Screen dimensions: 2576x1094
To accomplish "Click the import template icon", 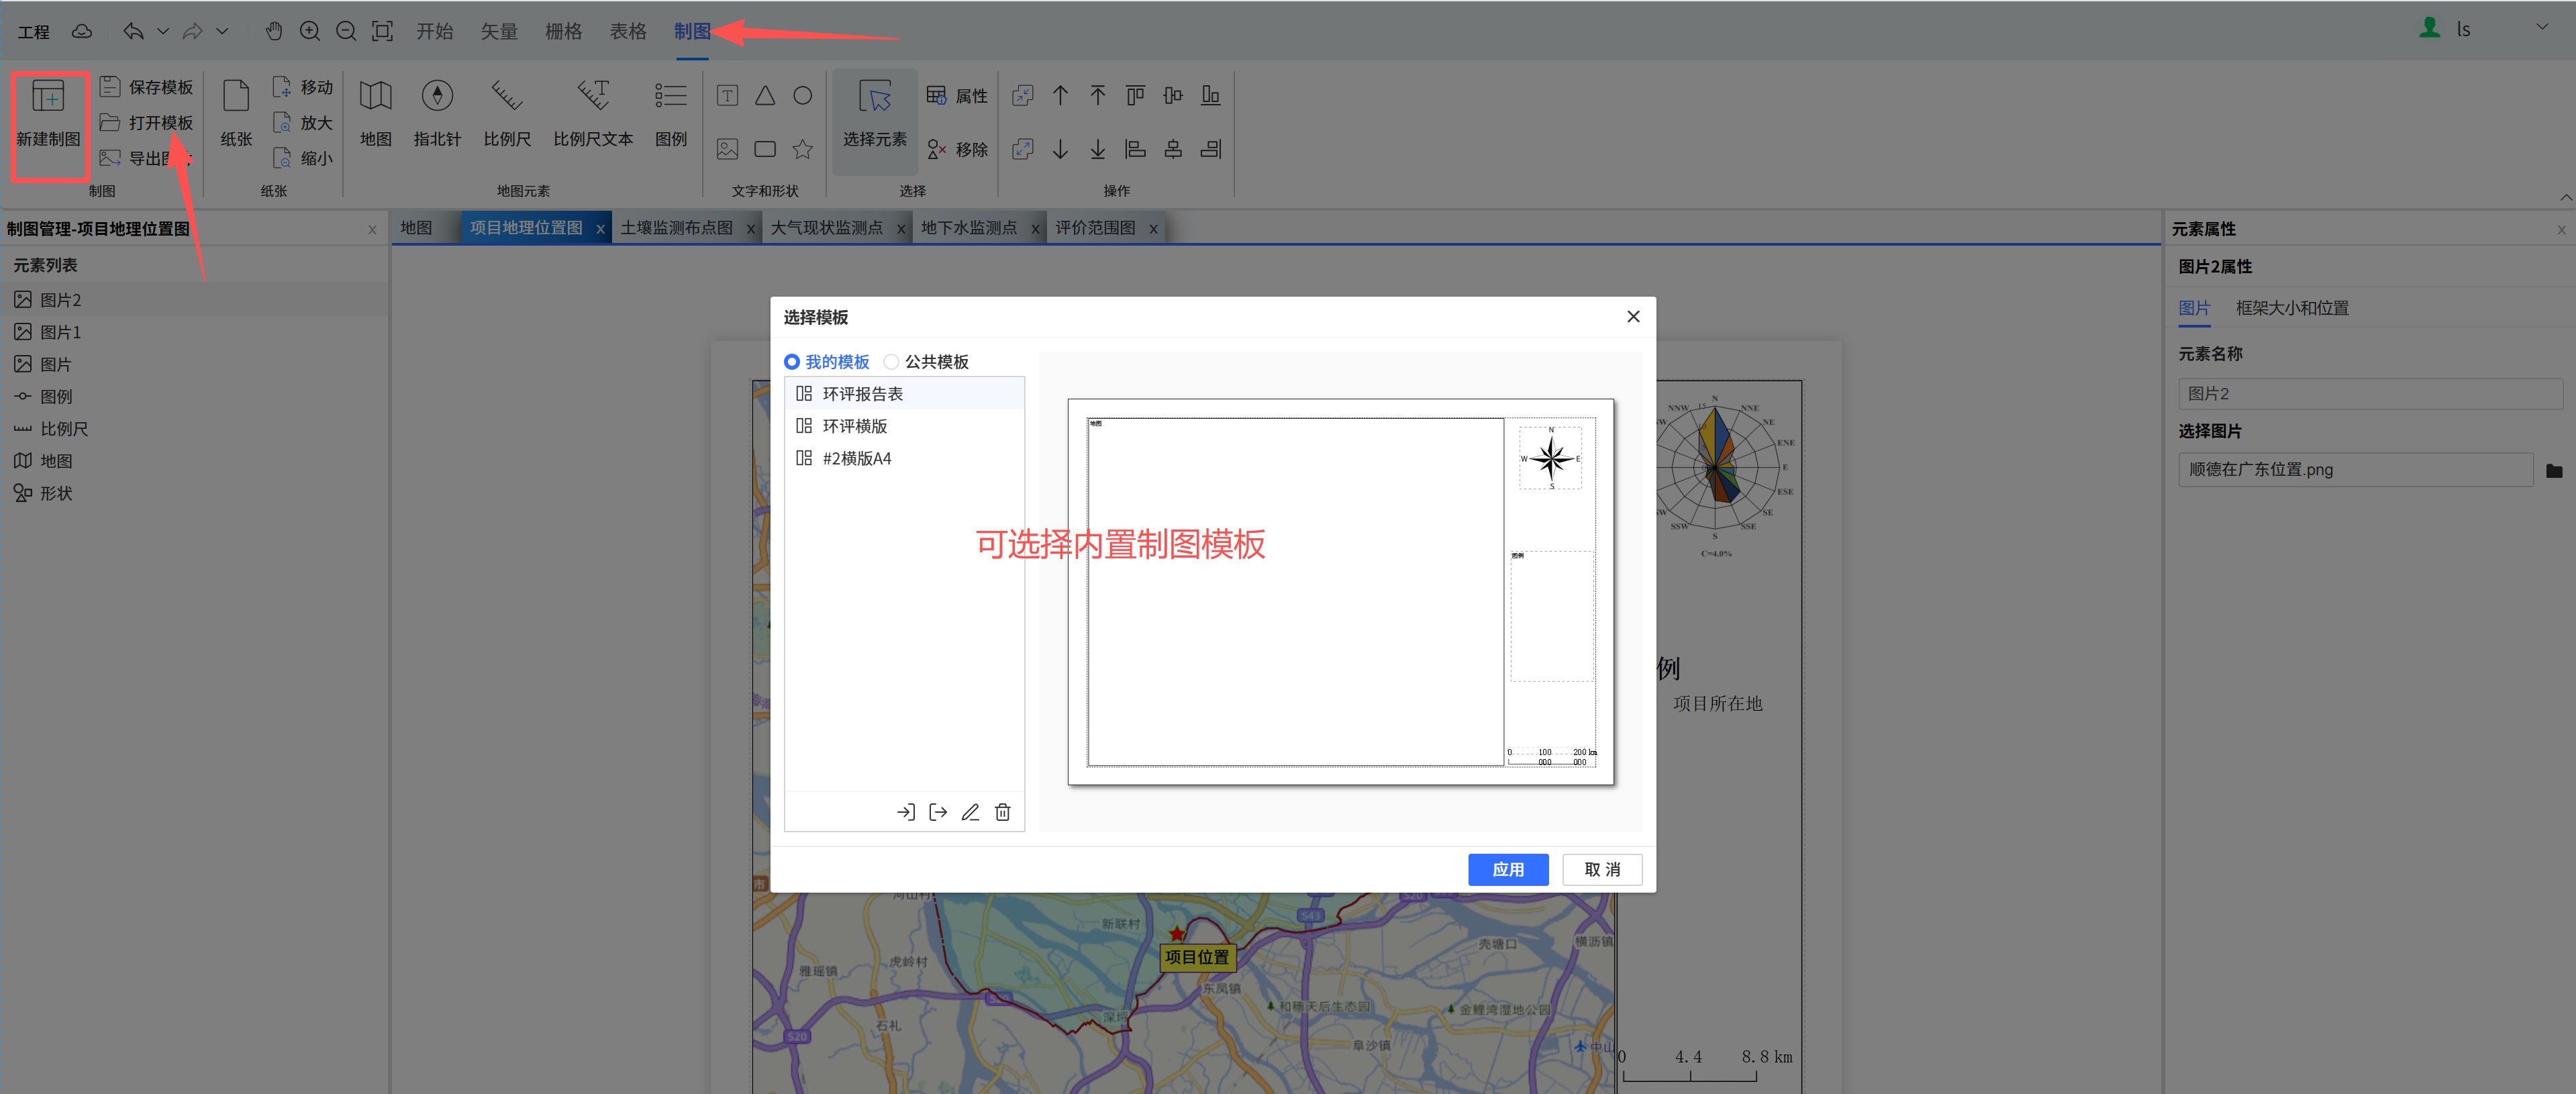I will [x=906, y=812].
